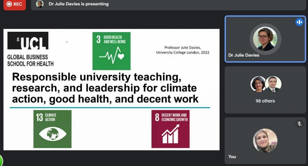Click your own profile photo
This screenshot has width=308, height=166.
coord(265,141)
